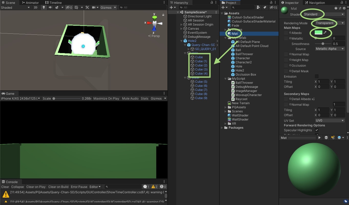The image size is (349, 205).
Task: Toggle Maximize On Play
Action: [x=106, y=98]
